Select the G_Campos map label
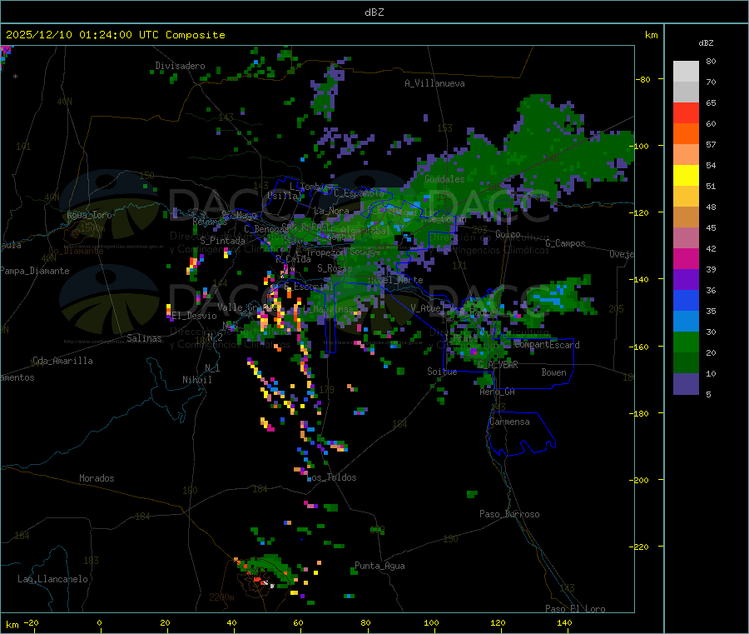The height and width of the screenshot is (634, 749). point(565,243)
